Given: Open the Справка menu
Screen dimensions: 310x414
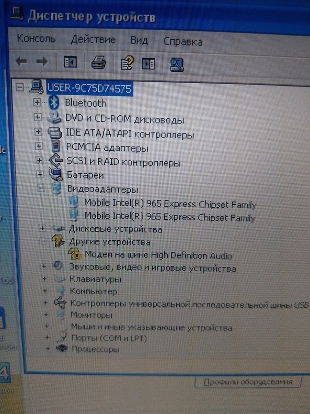Looking at the screenshot, I should click(x=182, y=41).
